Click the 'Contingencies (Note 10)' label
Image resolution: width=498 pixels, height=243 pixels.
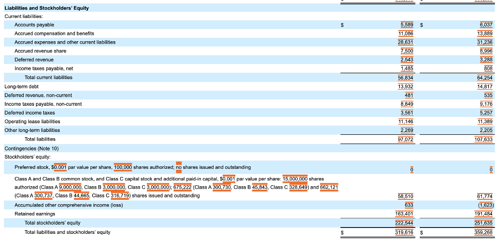(x=32, y=148)
